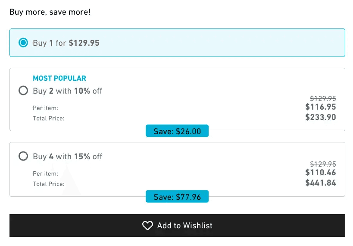Image resolution: width=353 pixels, height=246 pixels.
Task: Select the Buy 4 radio button
Action: 23,156
